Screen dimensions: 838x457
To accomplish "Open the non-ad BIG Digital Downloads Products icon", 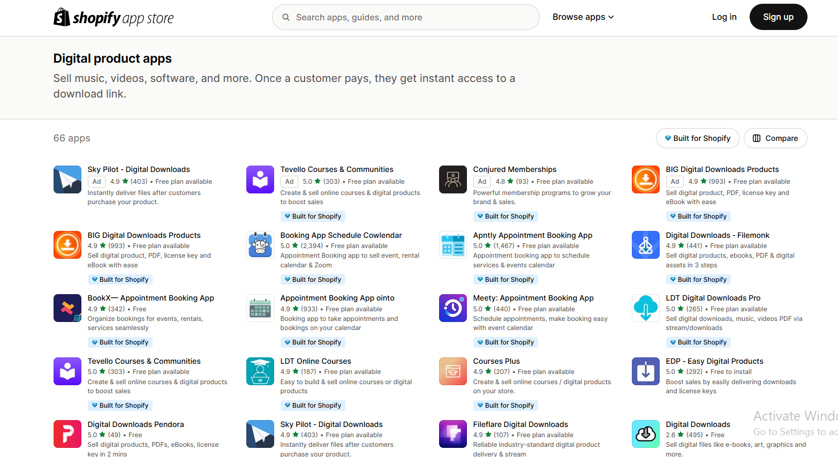I will 67,245.
